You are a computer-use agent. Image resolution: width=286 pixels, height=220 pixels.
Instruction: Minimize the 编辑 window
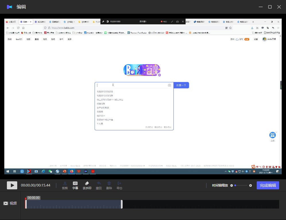coord(261,7)
